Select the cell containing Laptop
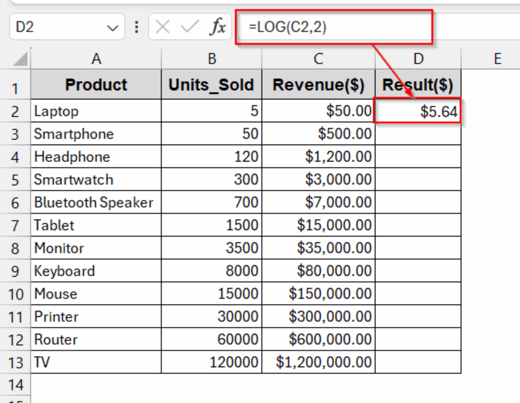 [x=96, y=111]
